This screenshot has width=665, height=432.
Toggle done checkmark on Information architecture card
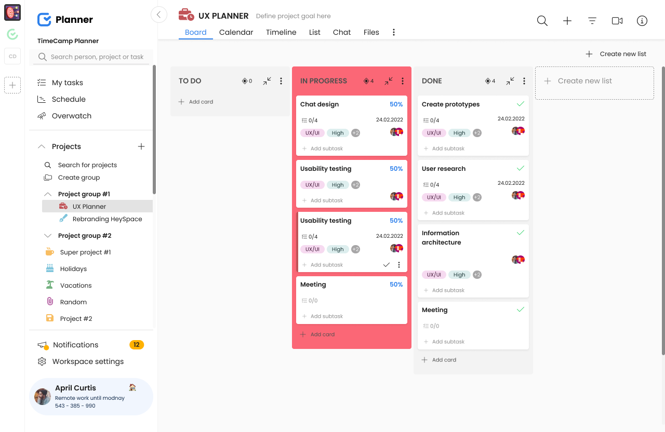(521, 233)
